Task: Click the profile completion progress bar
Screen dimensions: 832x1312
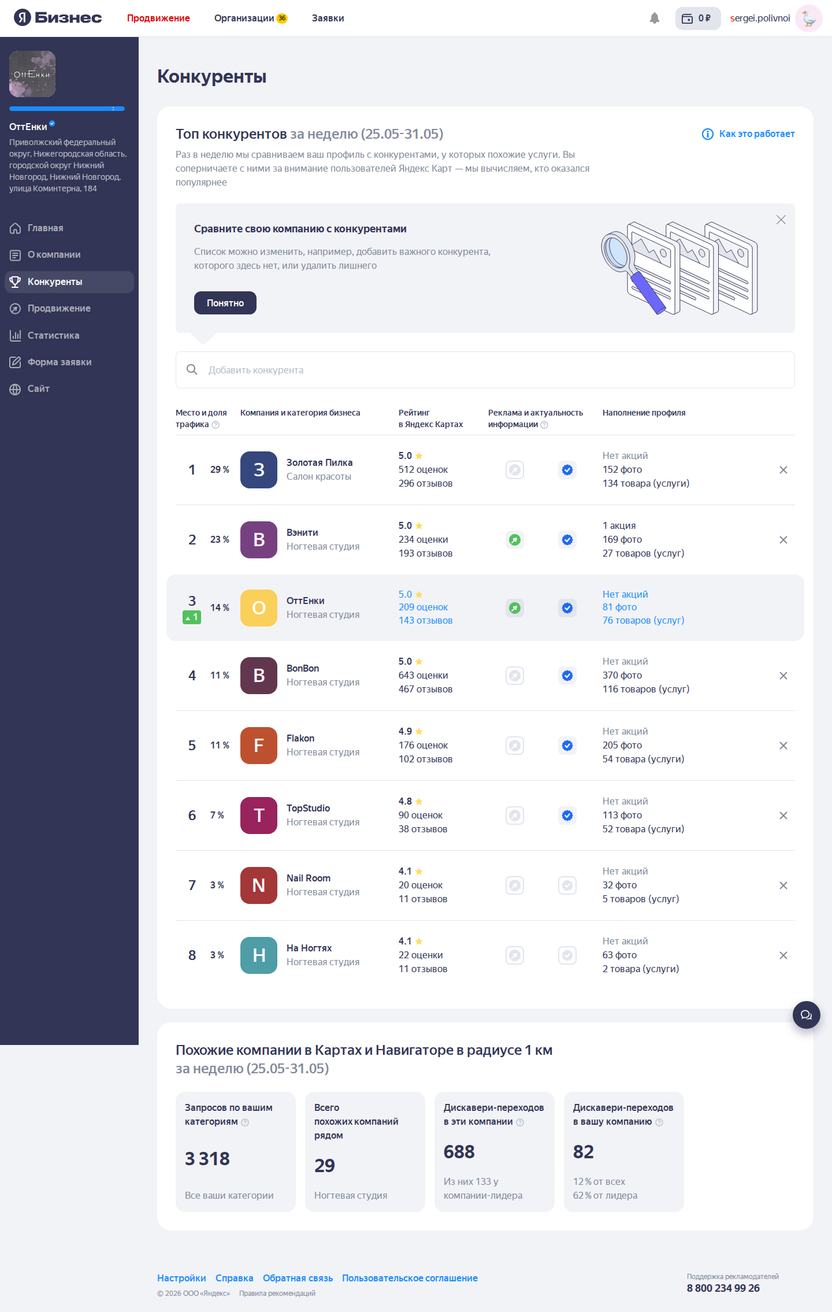Action: click(x=67, y=109)
